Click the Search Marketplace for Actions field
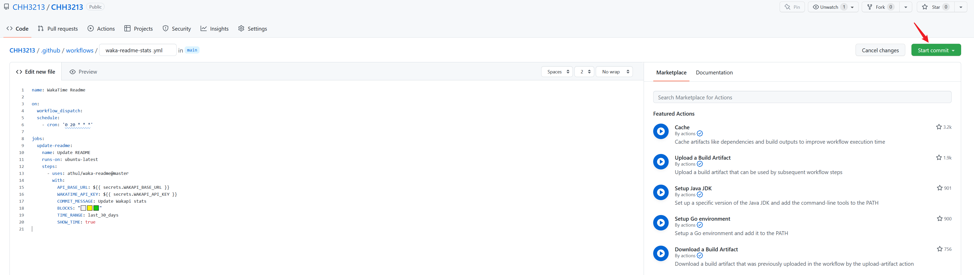Image resolution: width=974 pixels, height=275 pixels. [x=801, y=98]
